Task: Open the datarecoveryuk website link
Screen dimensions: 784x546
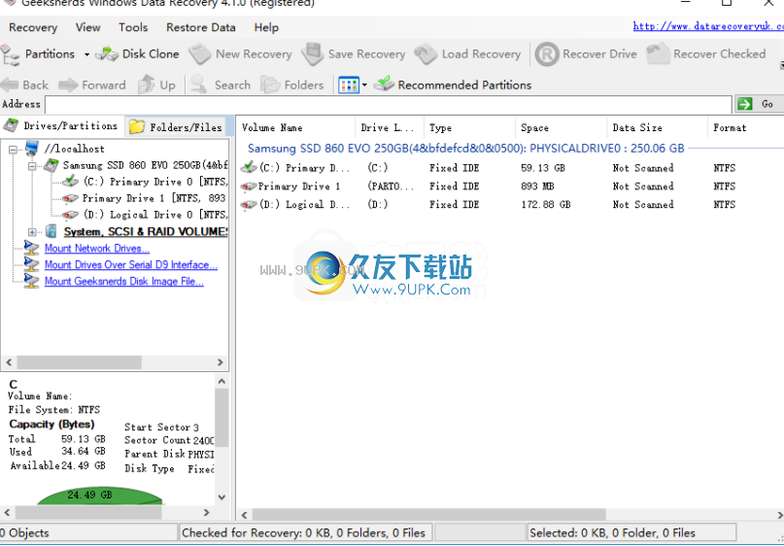Action: [708, 26]
